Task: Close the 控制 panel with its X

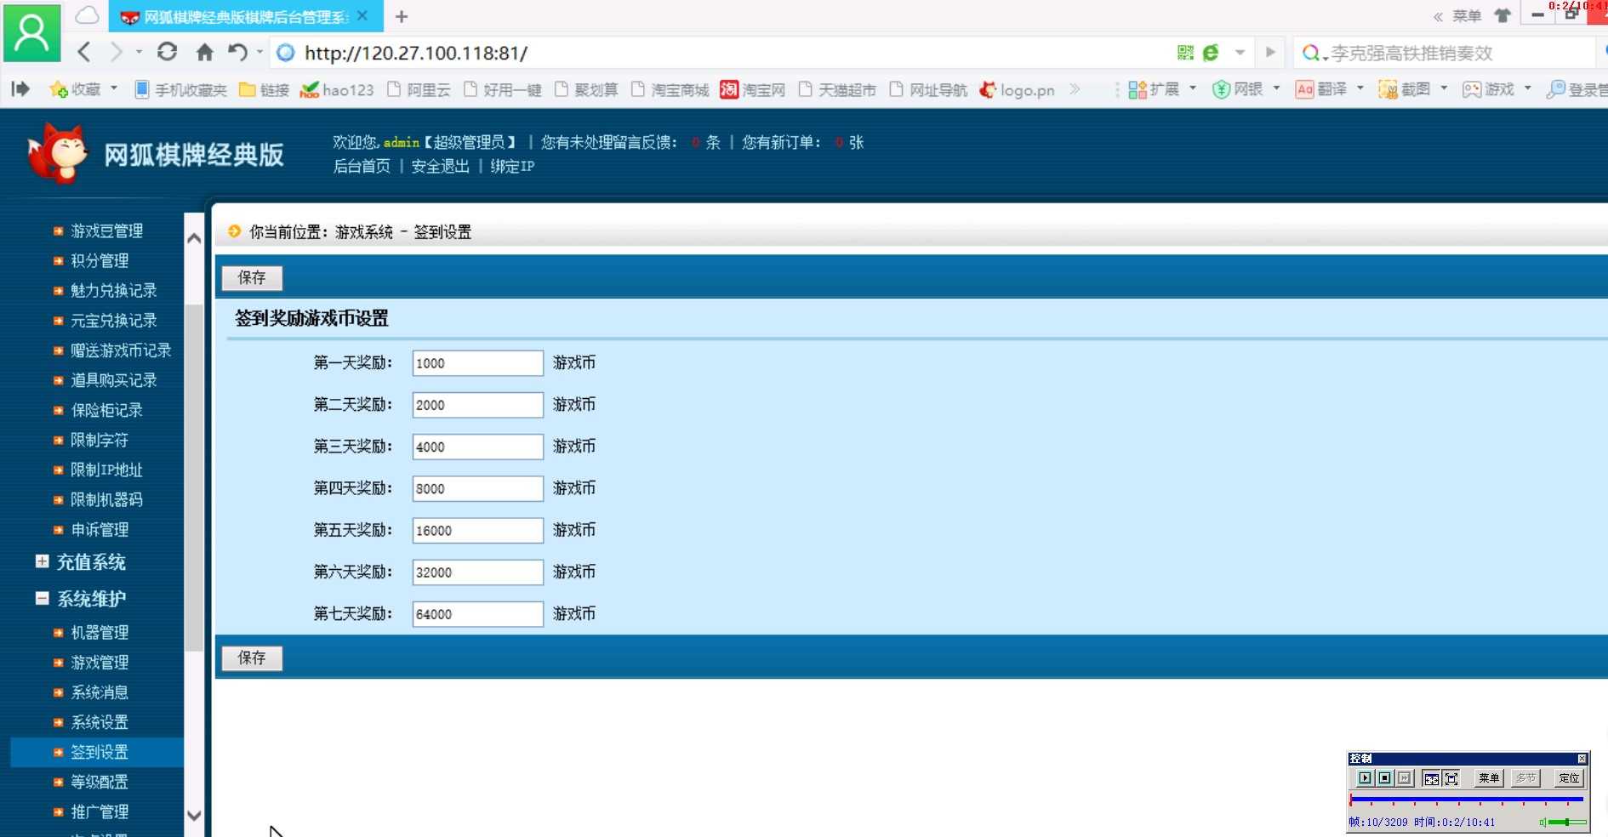Action: [x=1582, y=759]
